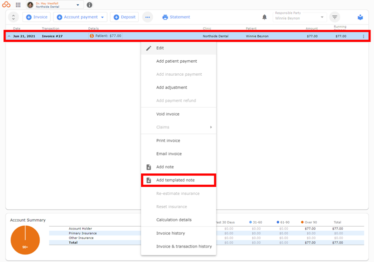Choose Re-estimate insurance

point(179,193)
